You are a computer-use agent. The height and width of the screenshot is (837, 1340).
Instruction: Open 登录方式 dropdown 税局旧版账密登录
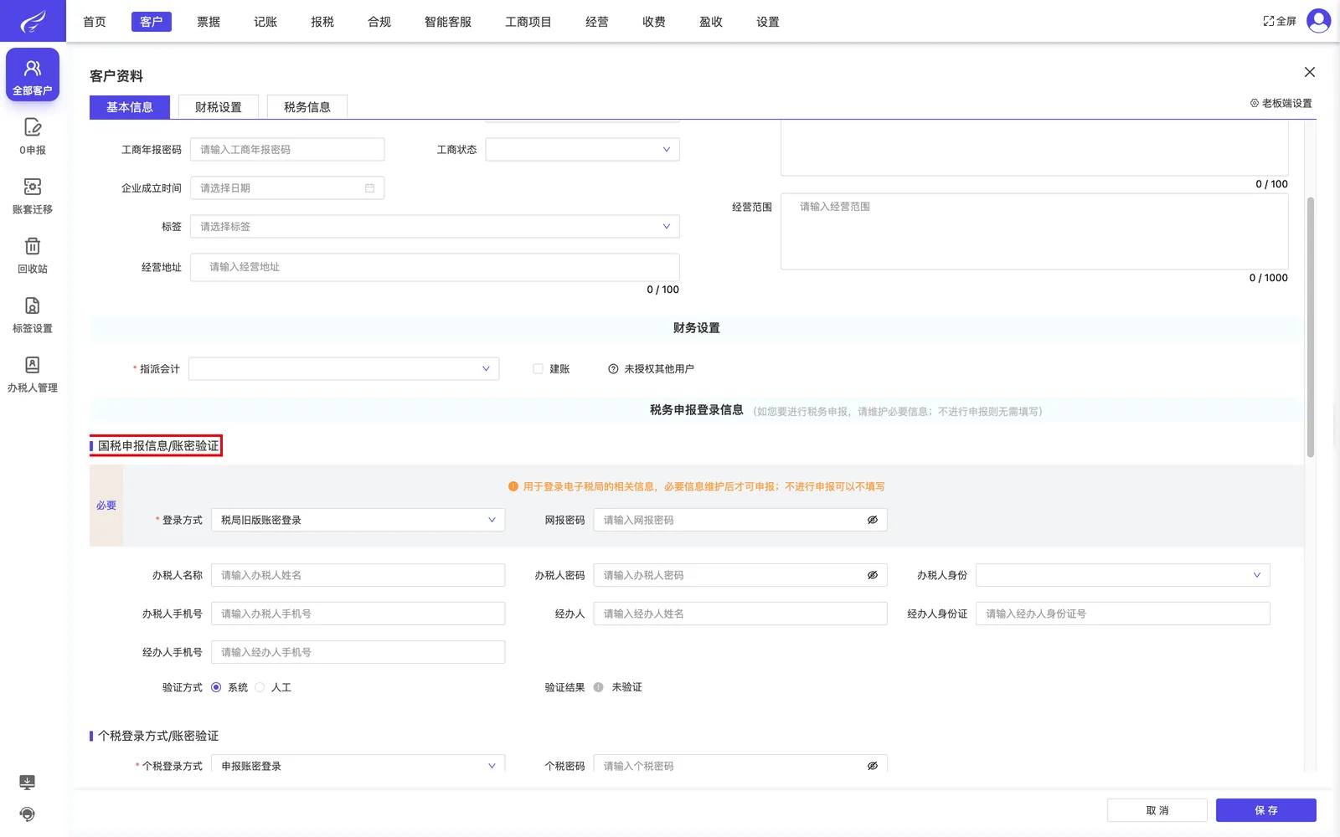(x=358, y=520)
